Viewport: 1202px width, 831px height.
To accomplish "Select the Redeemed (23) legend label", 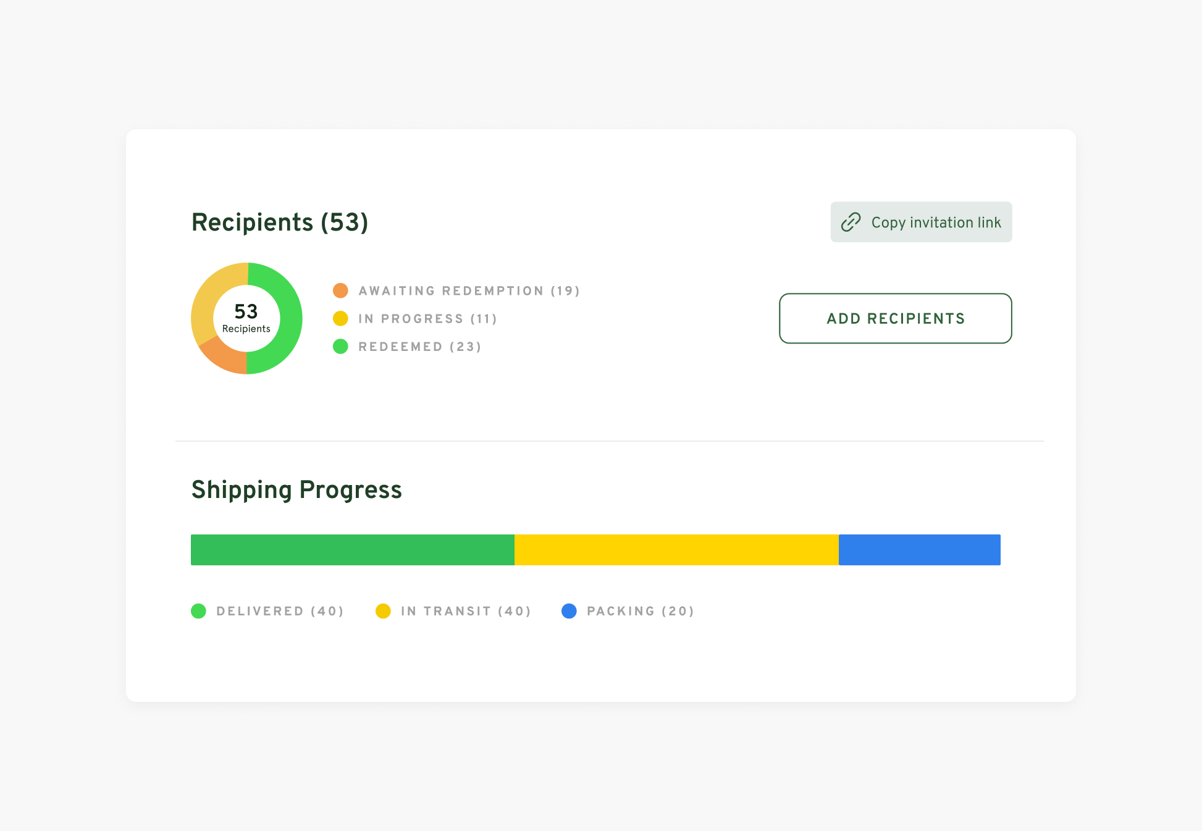I will pyautogui.click(x=419, y=347).
